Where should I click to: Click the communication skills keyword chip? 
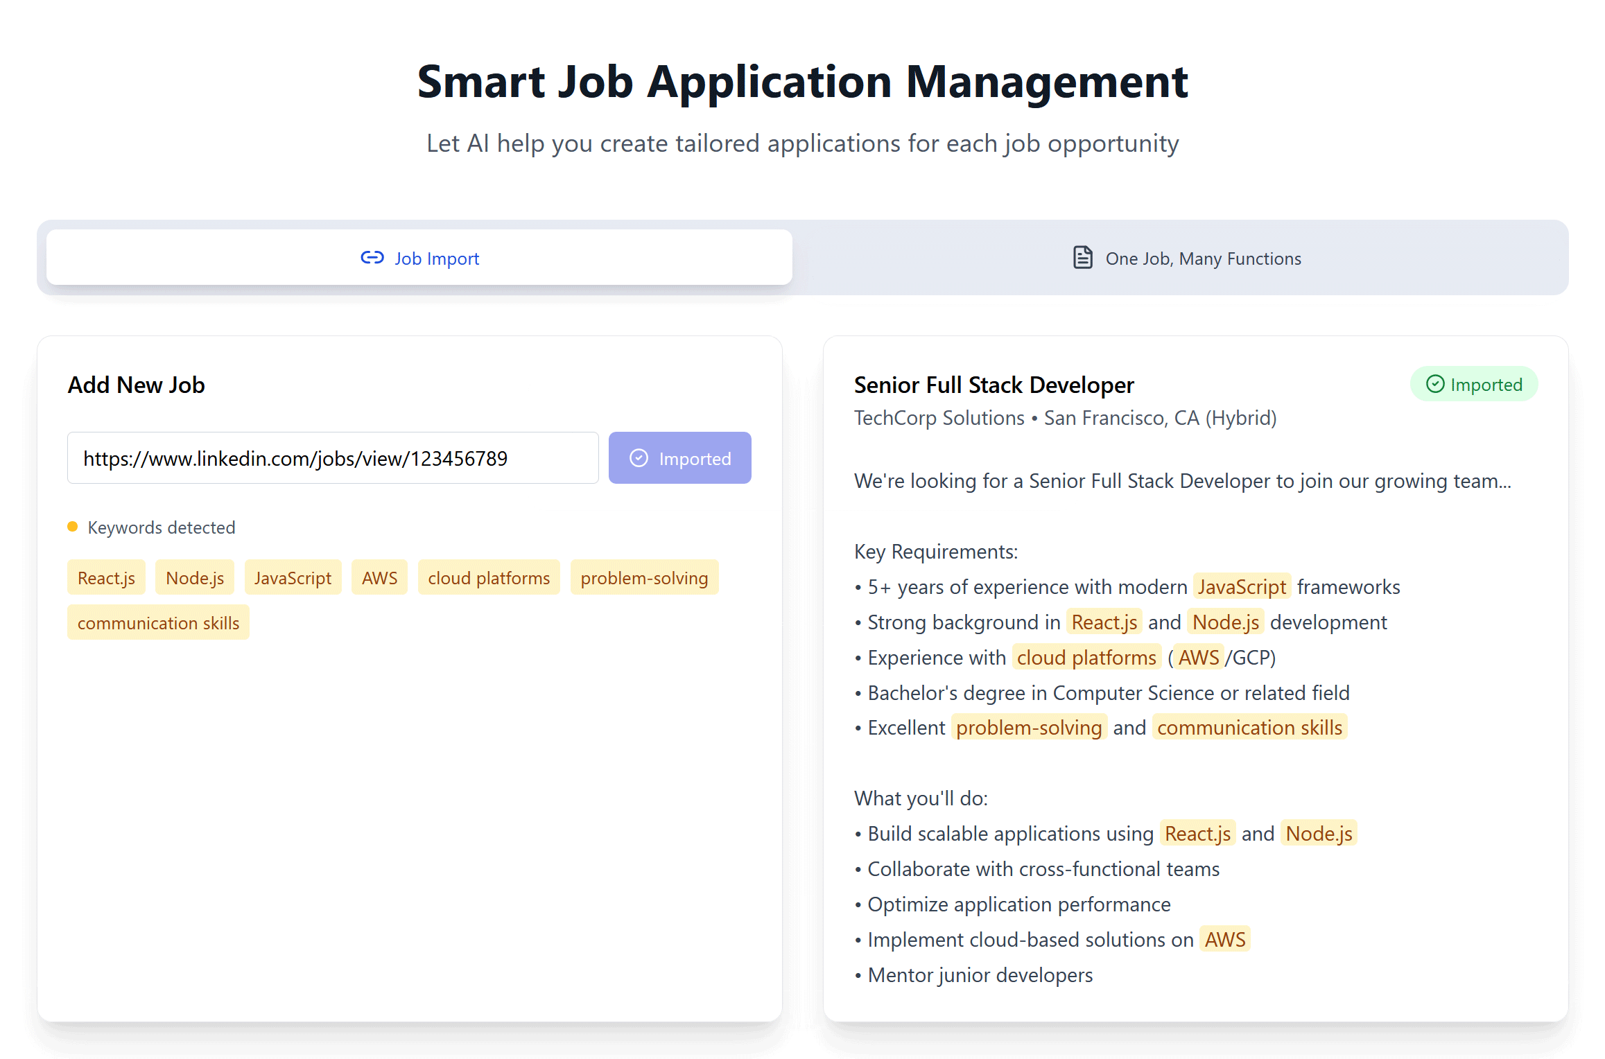coord(158,622)
